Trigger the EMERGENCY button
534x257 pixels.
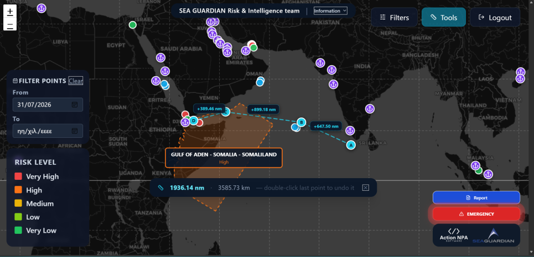[x=476, y=214]
